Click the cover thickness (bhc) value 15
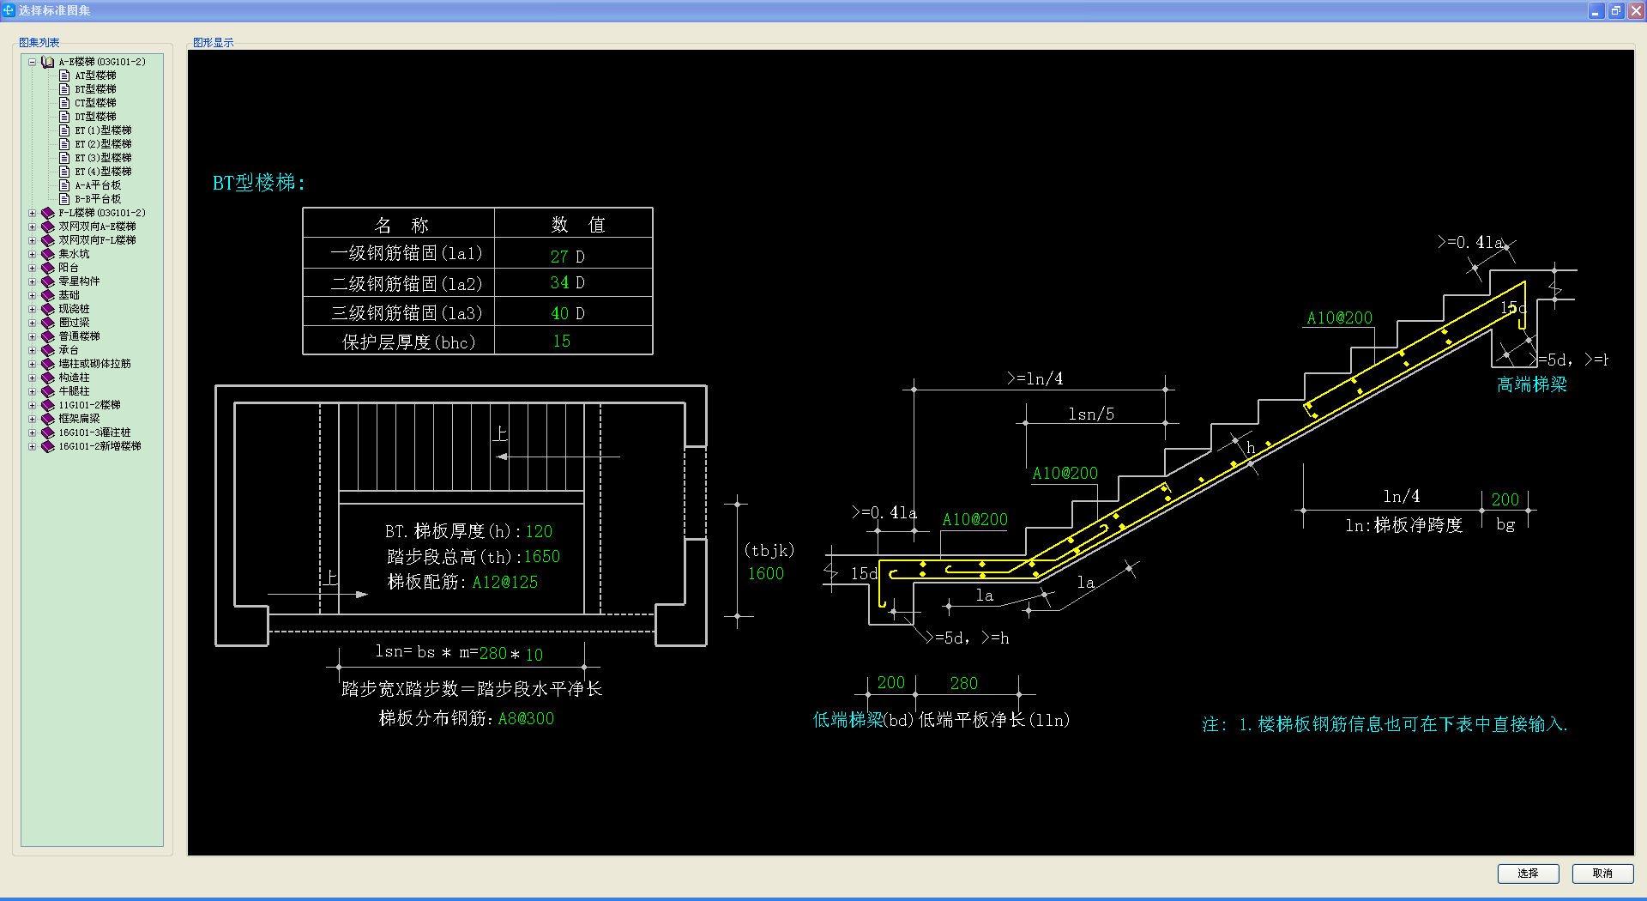1647x901 pixels. [562, 342]
